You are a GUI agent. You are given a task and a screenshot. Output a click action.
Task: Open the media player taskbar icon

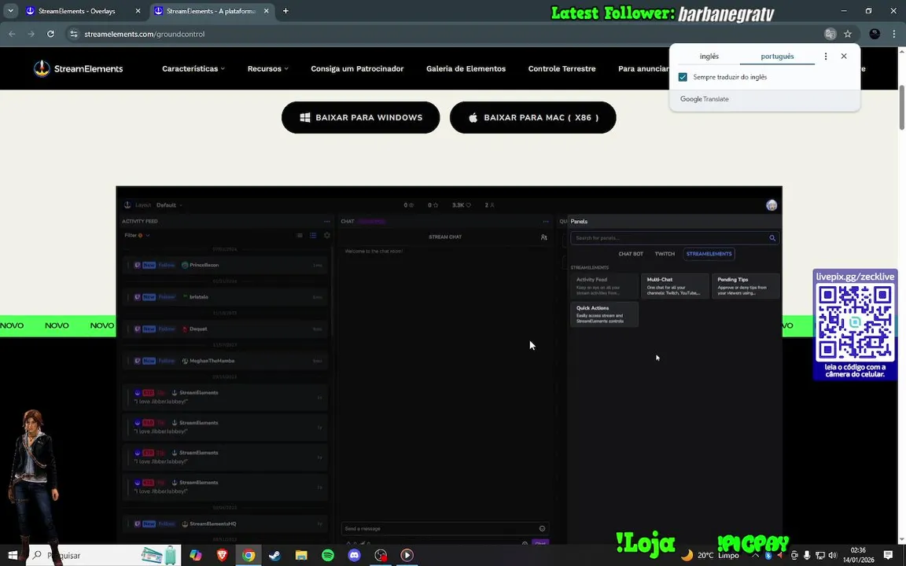click(x=407, y=555)
